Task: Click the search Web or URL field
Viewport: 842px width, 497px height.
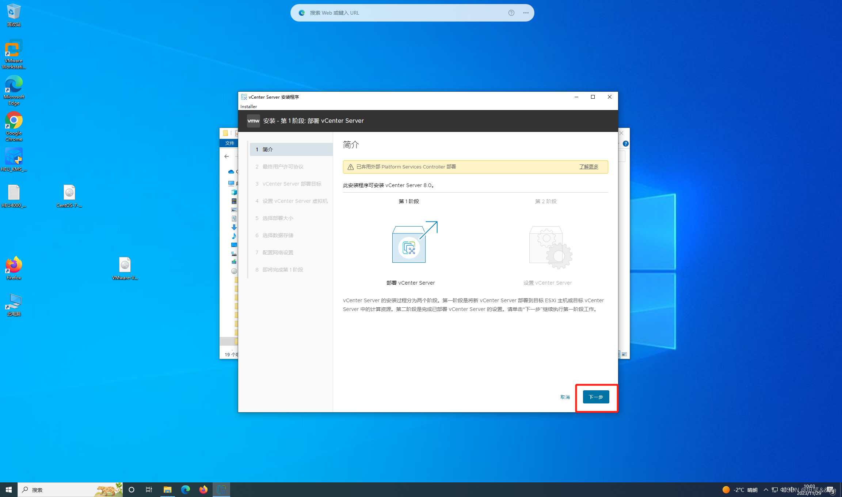Action: 405,13
